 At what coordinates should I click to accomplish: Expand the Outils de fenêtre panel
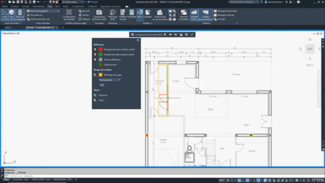point(13,23)
